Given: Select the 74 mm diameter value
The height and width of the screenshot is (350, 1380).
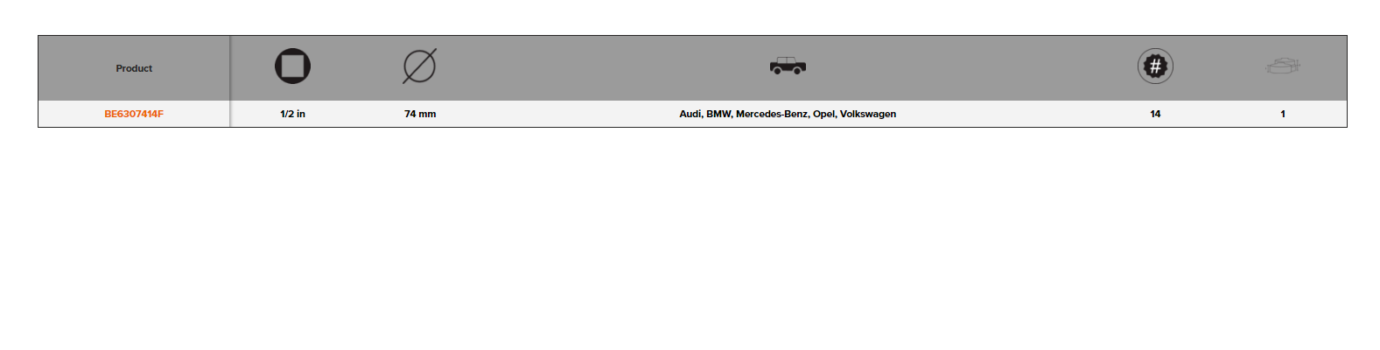Looking at the screenshot, I should point(420,114).
